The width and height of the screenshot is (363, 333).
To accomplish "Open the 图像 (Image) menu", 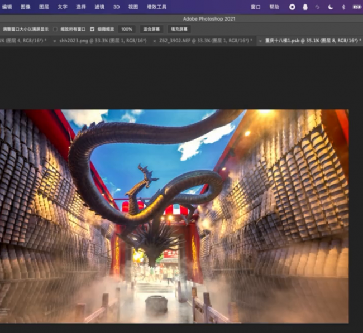I will click(26, 7).
